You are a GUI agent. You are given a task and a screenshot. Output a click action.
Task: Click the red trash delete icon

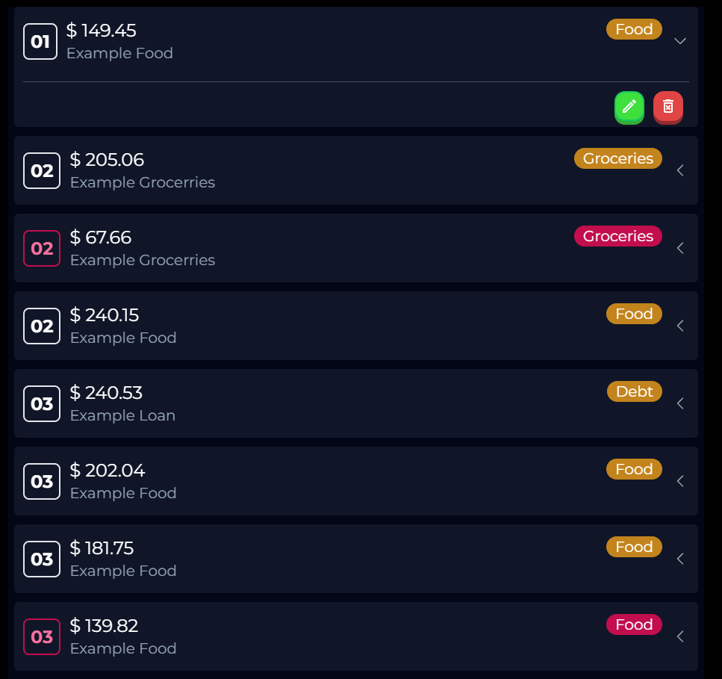pos(667,107)
